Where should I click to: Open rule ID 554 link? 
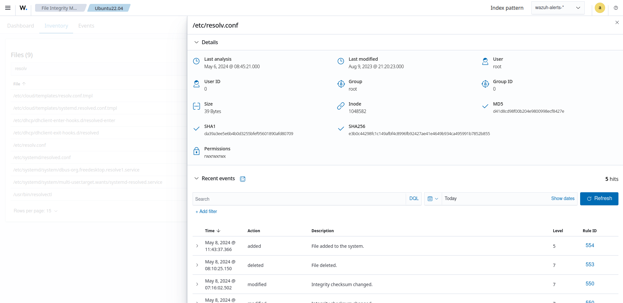[590, 246]
